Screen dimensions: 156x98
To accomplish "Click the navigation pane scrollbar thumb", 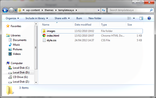I will coord(36,48).
